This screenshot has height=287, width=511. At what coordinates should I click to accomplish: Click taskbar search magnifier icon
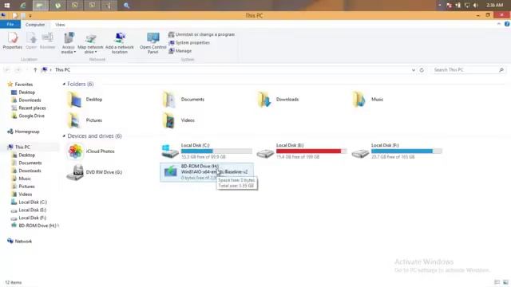click(x=126, y=6)
